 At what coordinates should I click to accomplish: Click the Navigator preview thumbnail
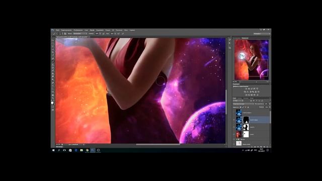coord(252,60)
